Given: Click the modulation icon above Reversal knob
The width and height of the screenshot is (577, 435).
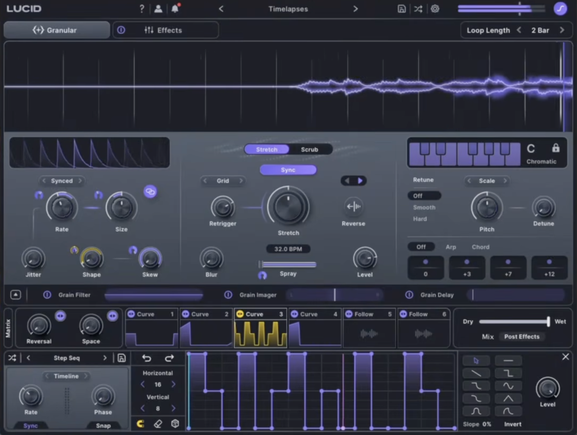Looking at the screenshot, I should pos(60,316).
